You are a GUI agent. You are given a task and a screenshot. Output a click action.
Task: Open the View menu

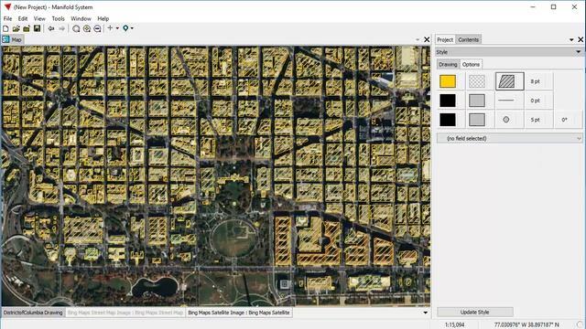pyautogui.click(x=39, y=18)
